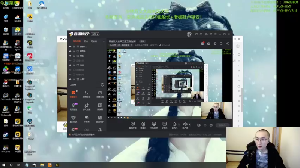Add a 手机投屏 phone cast source
This screenshot has height=168, width=300.
[154, 125]
